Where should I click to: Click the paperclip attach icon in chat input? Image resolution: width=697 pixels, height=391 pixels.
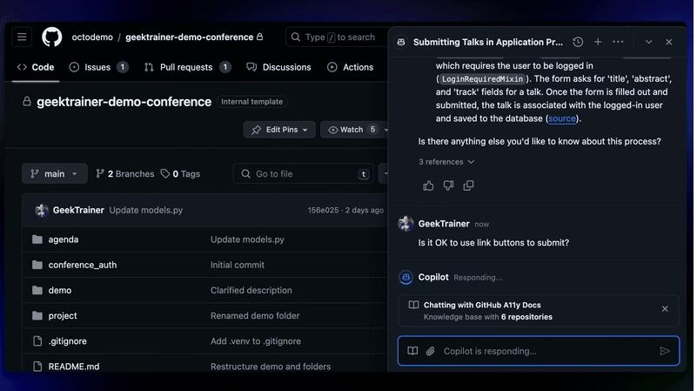point(430,351)
